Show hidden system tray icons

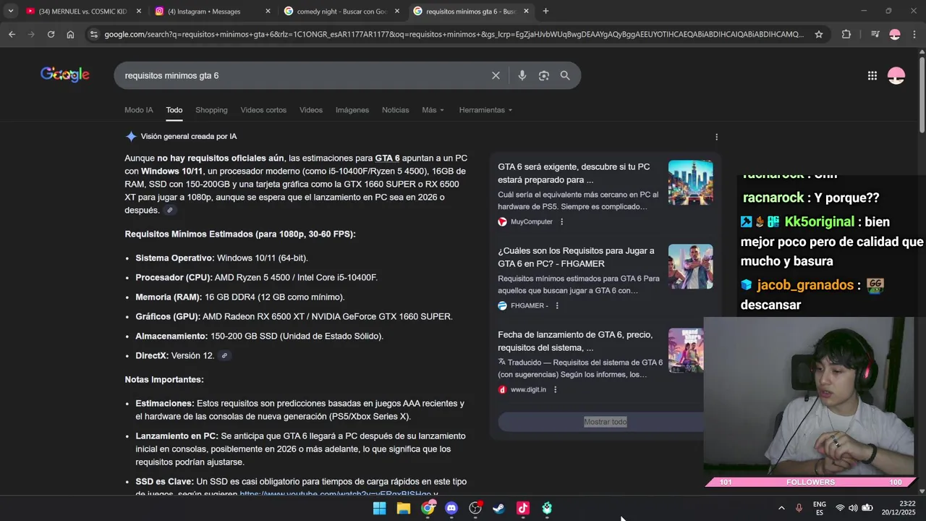pos(781,508)
